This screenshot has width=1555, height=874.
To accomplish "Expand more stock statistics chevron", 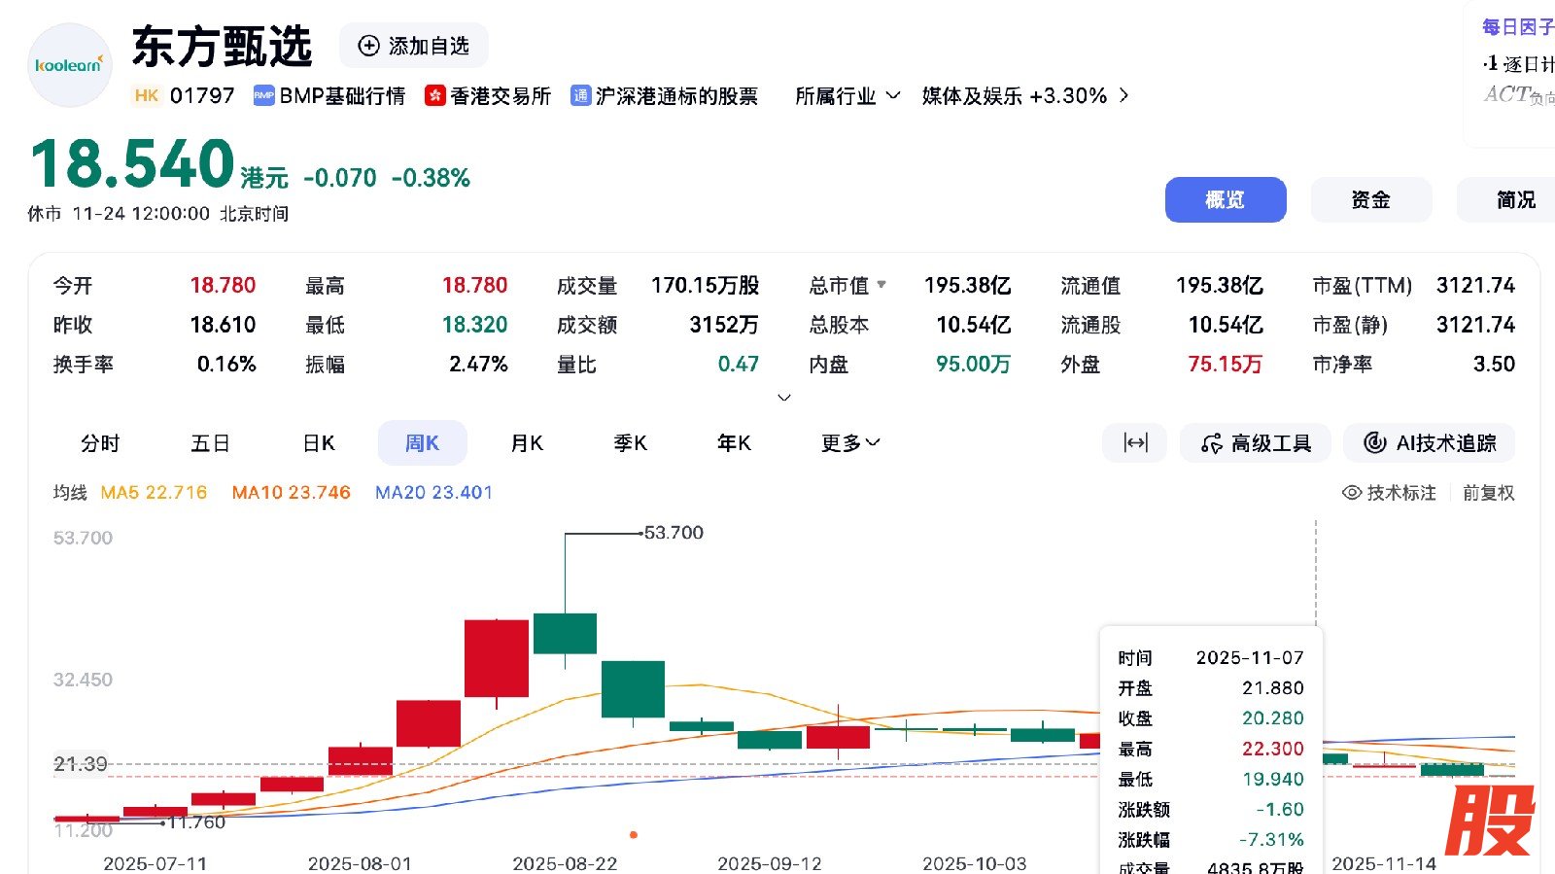I will [x=784, y=398].
